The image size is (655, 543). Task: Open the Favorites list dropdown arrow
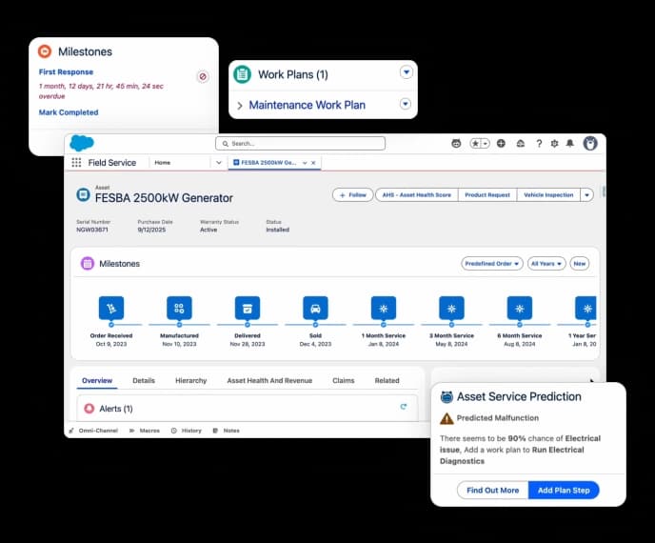(486, 144)
